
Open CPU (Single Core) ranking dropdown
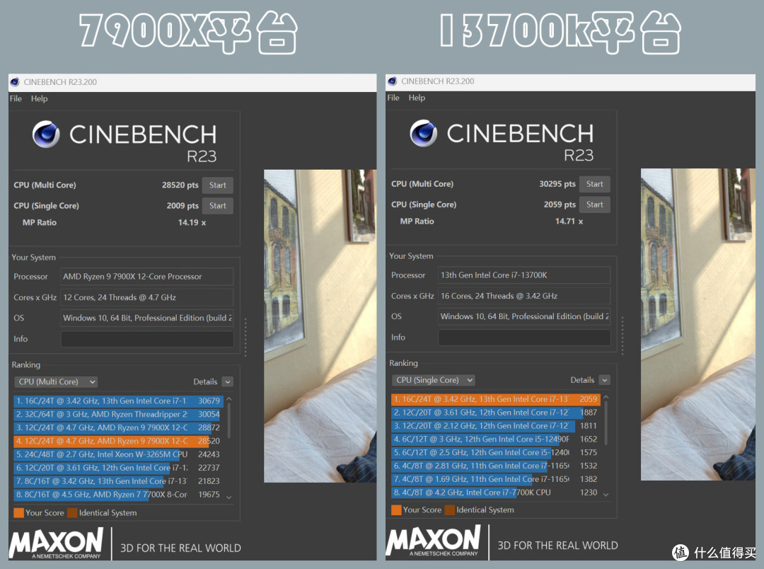point(433,380)
